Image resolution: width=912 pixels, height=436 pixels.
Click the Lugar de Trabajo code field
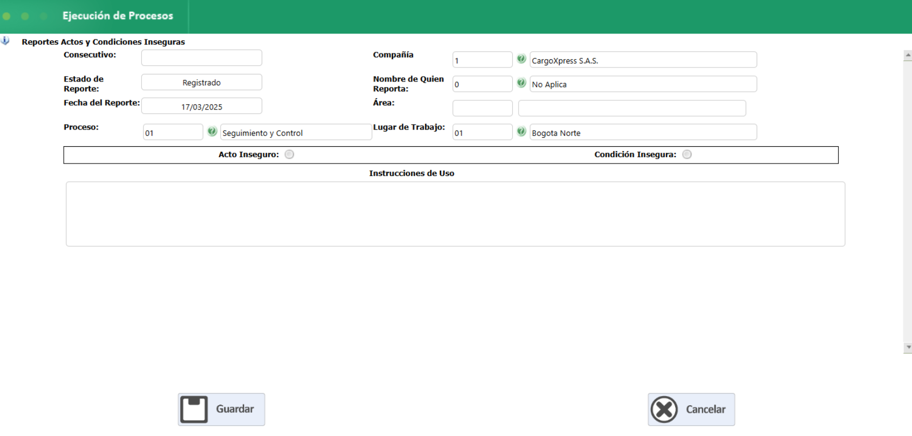pos(482,132)
